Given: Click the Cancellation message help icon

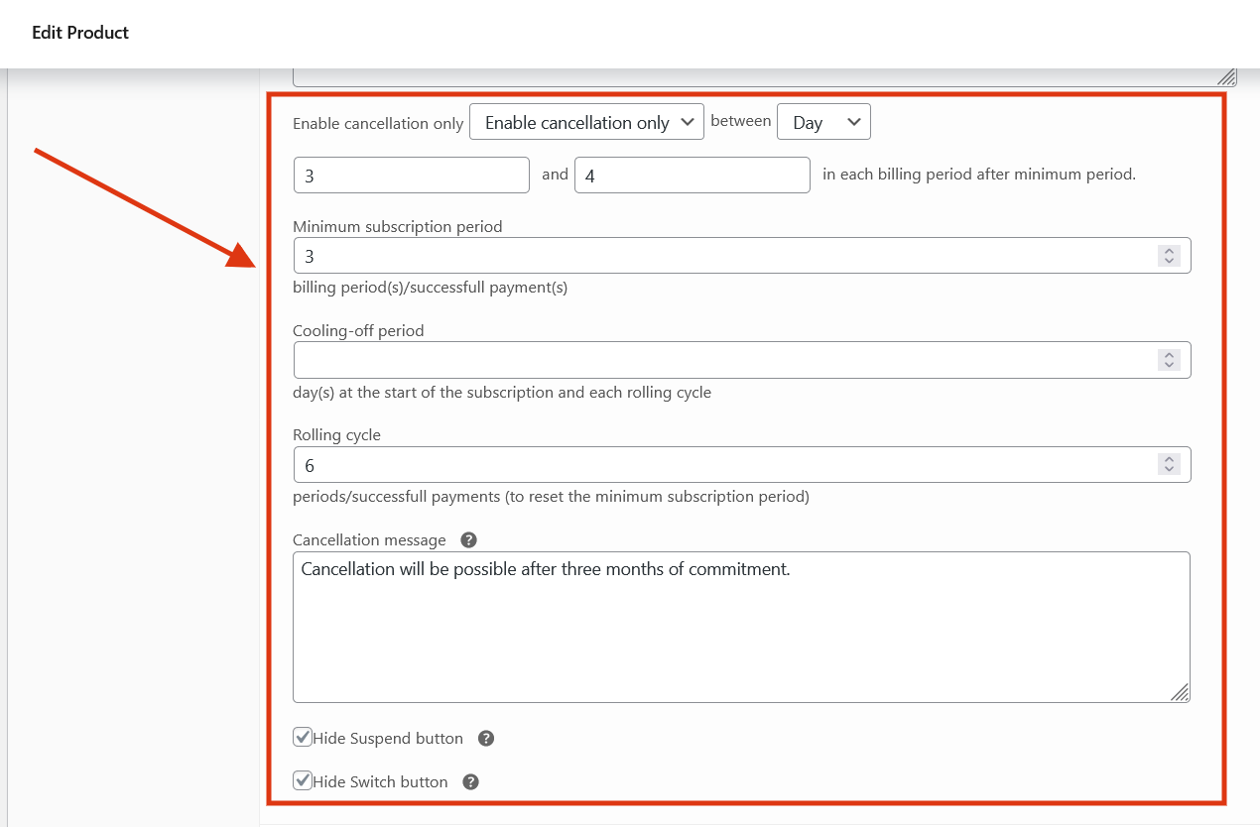Looking at the screenshot, I should (469, 540).
